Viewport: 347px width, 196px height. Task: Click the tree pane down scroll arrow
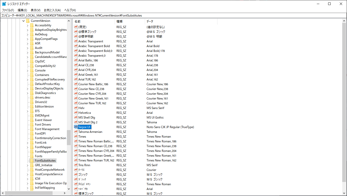point(69,189)
